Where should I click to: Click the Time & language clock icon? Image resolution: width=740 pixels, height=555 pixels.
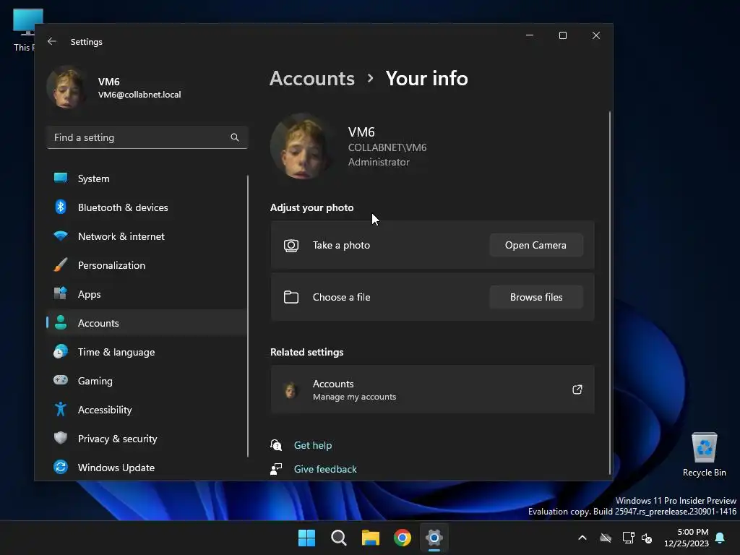point(61,352)
